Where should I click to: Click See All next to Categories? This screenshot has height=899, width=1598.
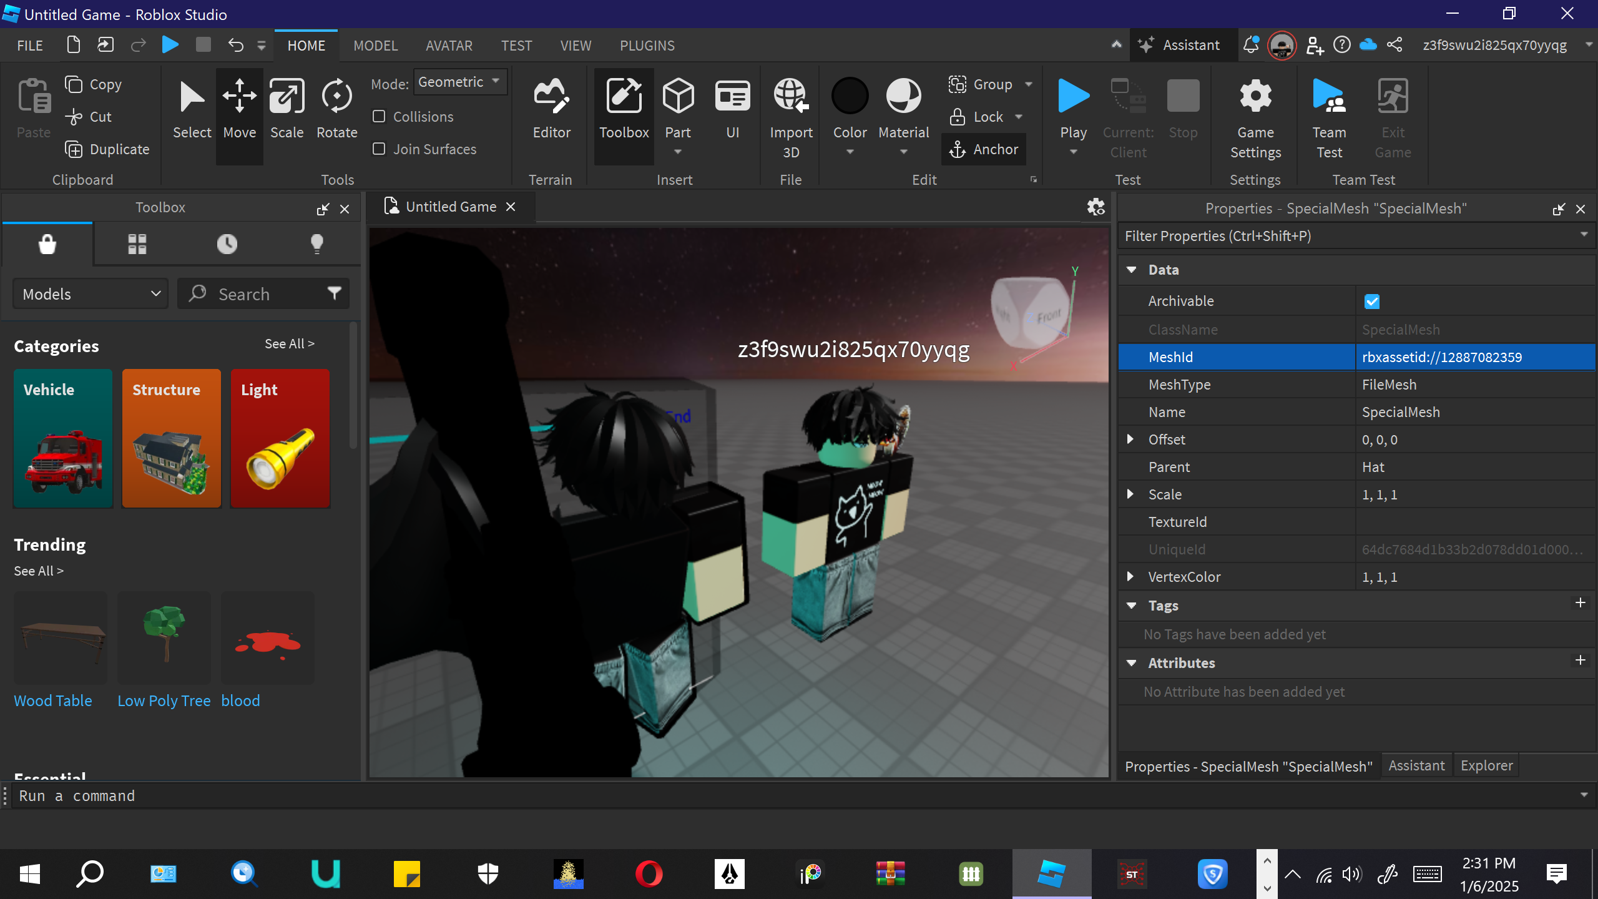[x=289, y=344]
